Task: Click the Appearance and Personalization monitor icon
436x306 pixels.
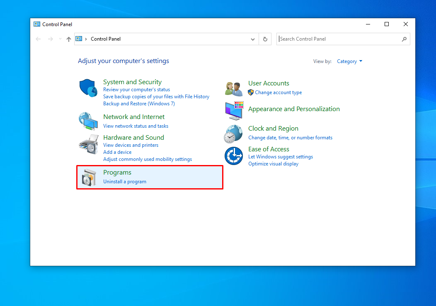Action: click(234, 111)
